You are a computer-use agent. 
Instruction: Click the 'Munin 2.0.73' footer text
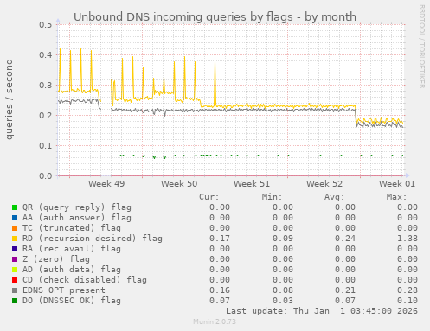tap(215, 321)
